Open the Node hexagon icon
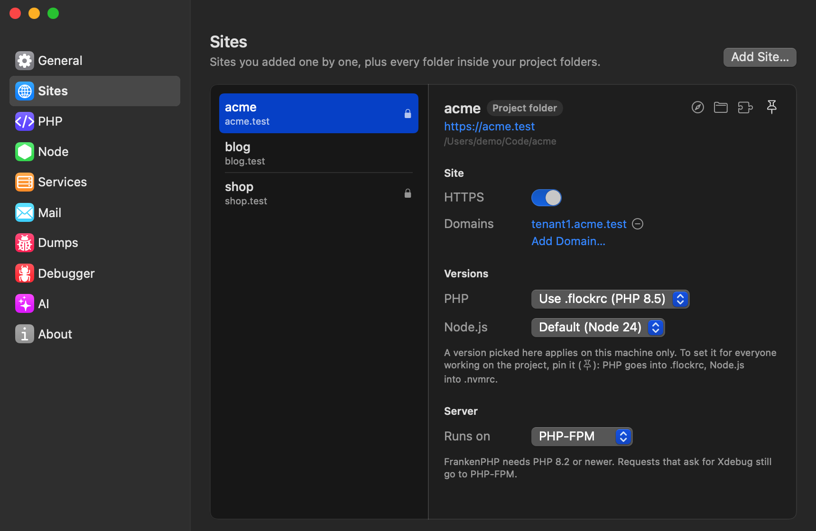Image resolution: width=816 pixels, height=531 pixels. (x=25, y=152)
